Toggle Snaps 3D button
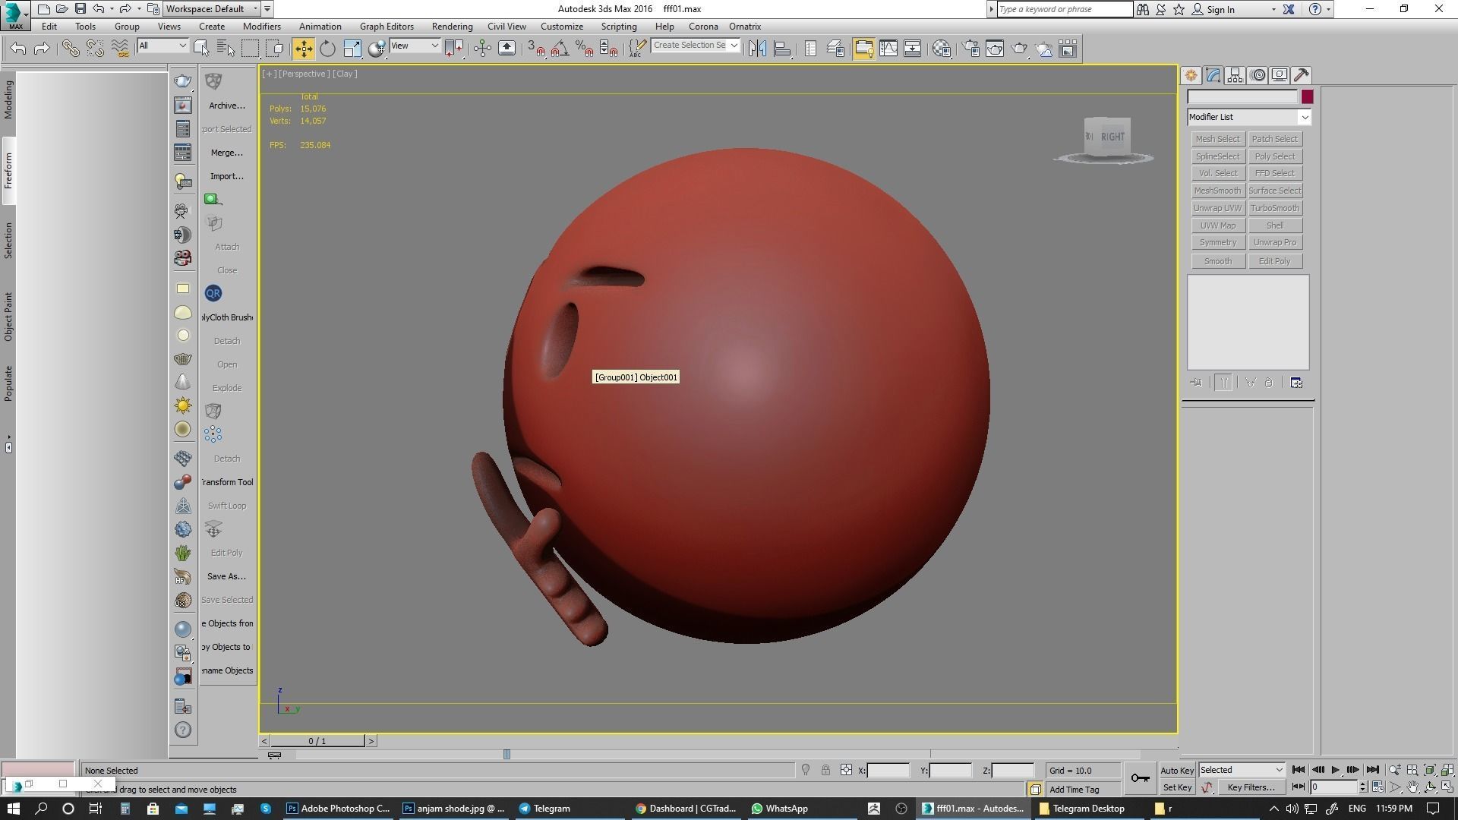1458x820 pixels. click(x=535, y=49)
